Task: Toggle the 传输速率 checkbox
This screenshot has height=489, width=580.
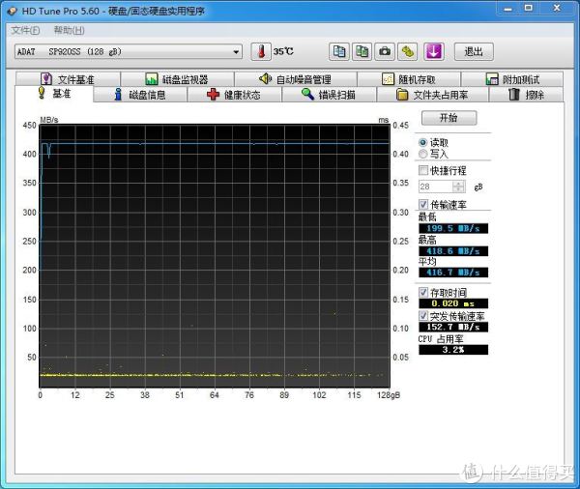Action: pos(423,204)
